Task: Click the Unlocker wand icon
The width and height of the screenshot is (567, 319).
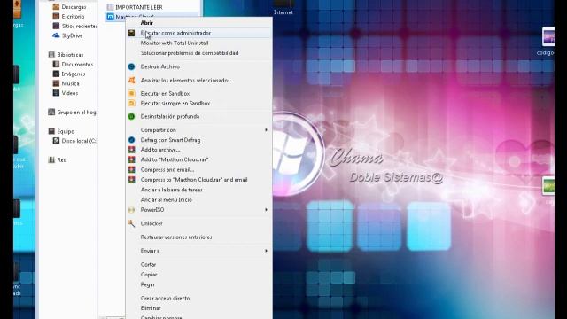Action: [131, 223]
